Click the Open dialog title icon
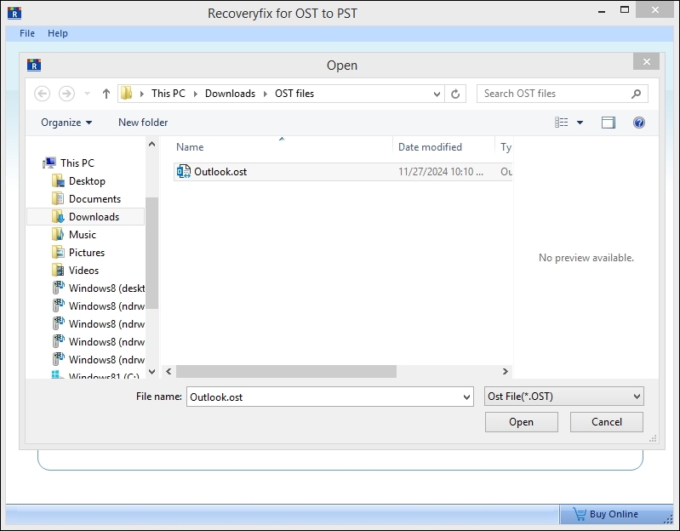The width and height of the screenshot is (680, 531). tap(34, 65)
